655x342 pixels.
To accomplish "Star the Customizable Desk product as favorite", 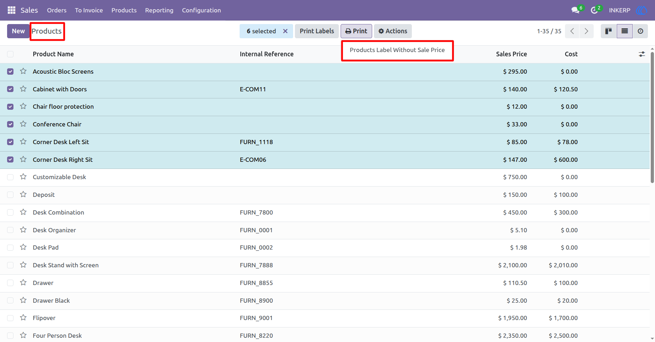I will pos(23,177).
